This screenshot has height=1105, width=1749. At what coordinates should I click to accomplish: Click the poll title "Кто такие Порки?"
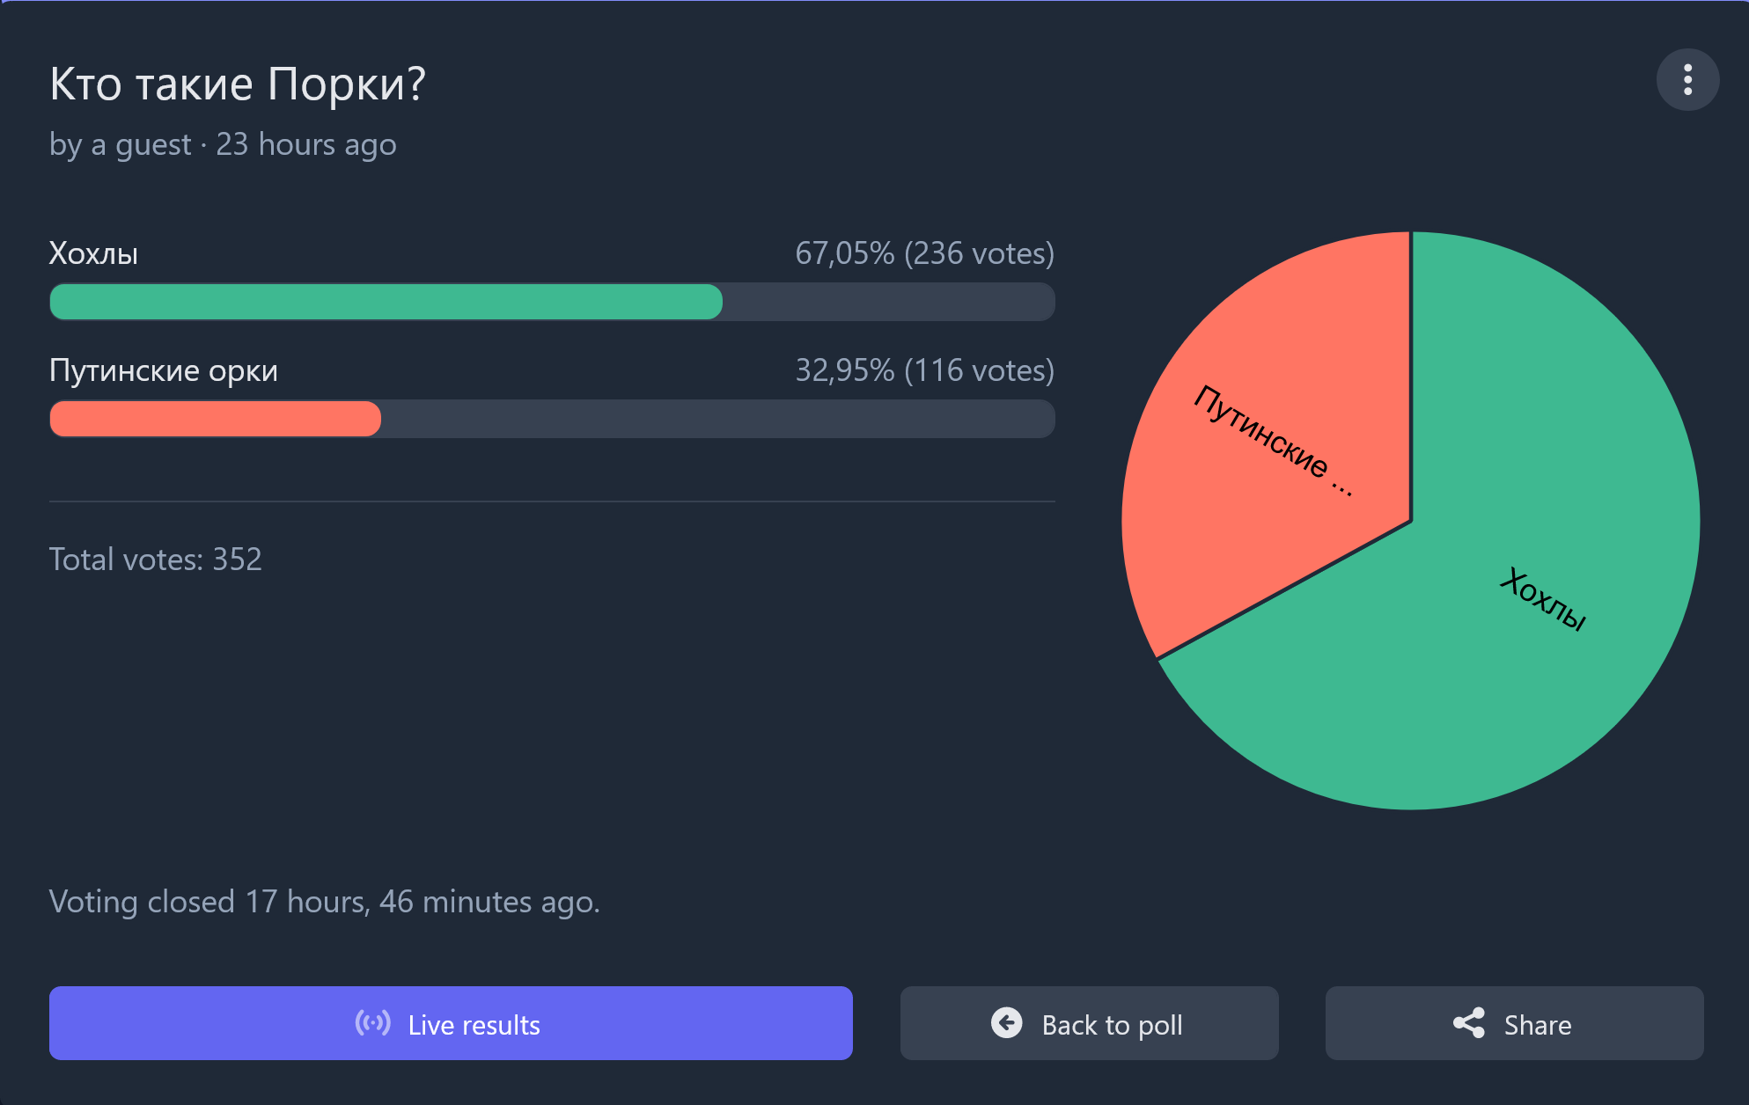pyautogui.click(x=238, y=84)
